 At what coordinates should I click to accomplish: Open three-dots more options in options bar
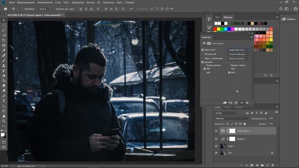(131, 9)
